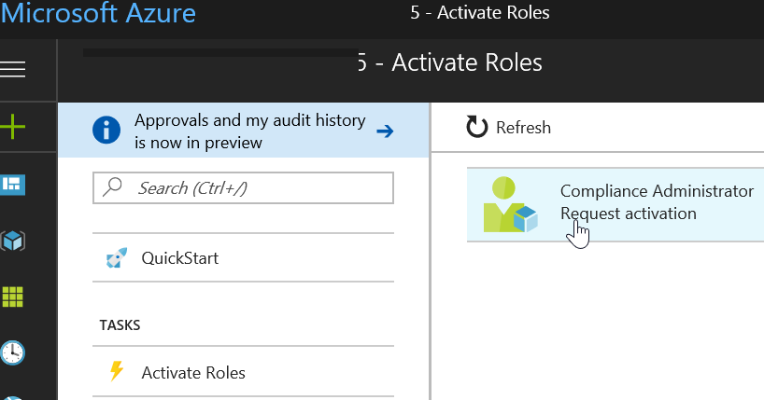Open the green grid All resources icon
The height and width of the screenshot is (400, 764).
(x=13, y=297)
